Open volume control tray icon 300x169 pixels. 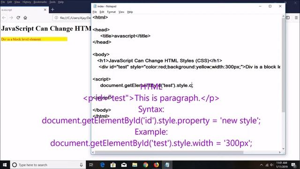pos(271,165)
